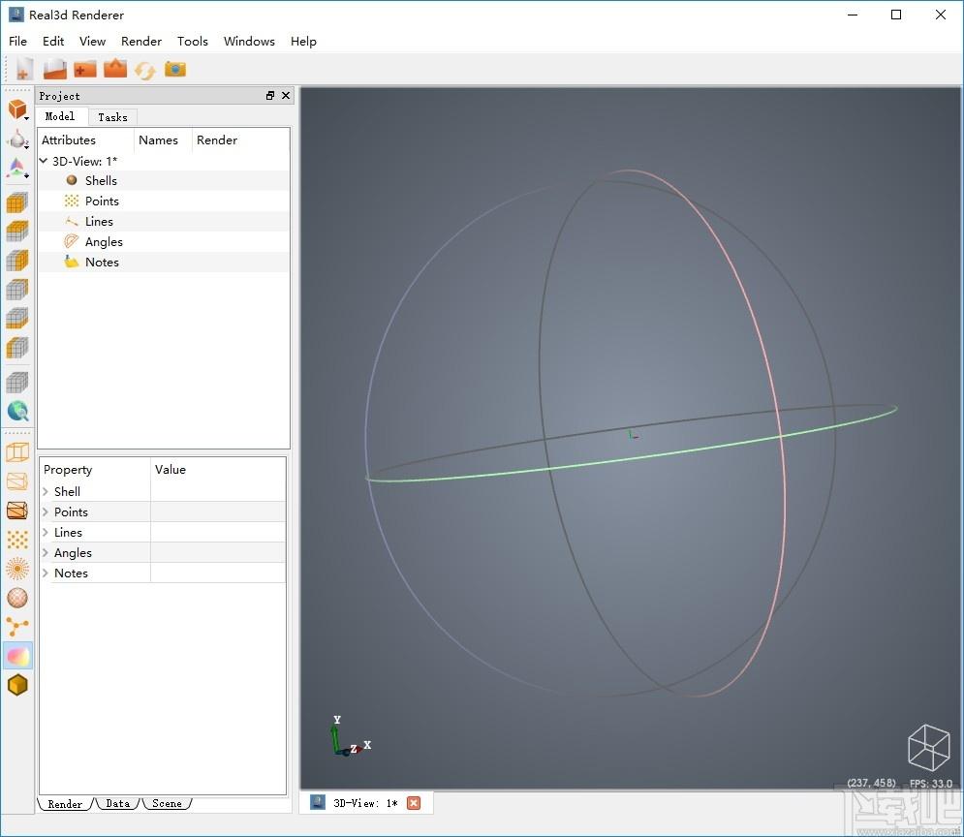The width and height of the screenshot is (964, 837).
Task: Click the meshed sphere icon in sidebar
Action: pyautogui.click(x=17, y=598)
